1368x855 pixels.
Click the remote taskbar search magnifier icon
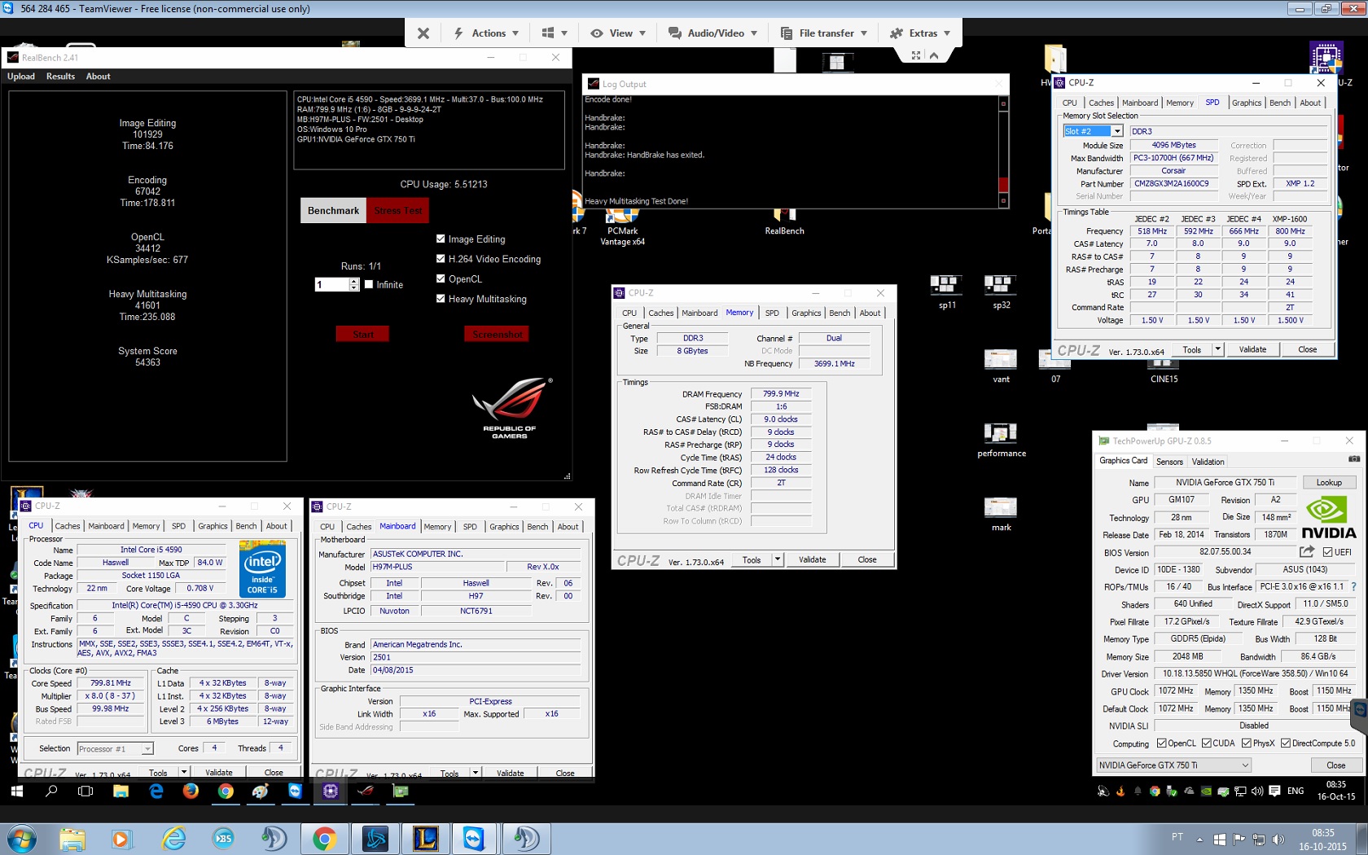51,791
